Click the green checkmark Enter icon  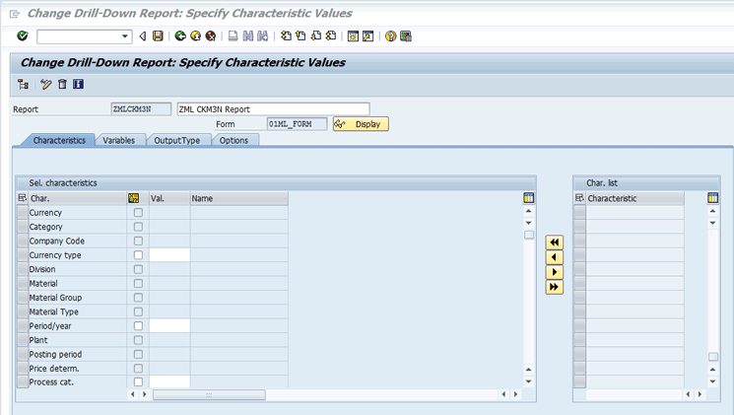point(22,36)
